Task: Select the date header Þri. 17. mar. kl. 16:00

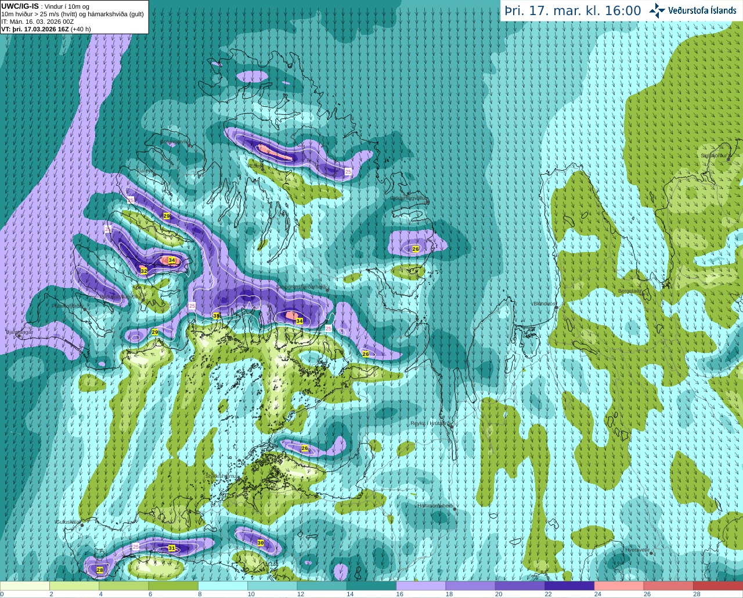Action: click(573, 11)
